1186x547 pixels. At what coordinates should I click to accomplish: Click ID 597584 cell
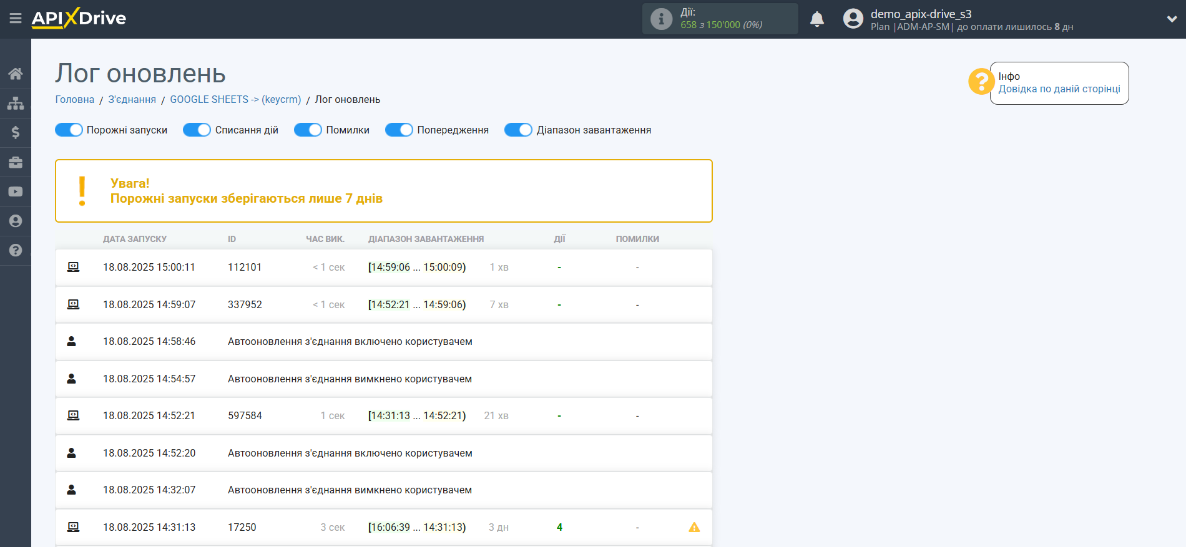245,415
